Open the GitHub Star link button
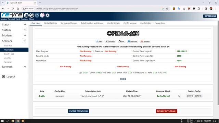This screenshot has height=123, width=219. pos(121,41)
